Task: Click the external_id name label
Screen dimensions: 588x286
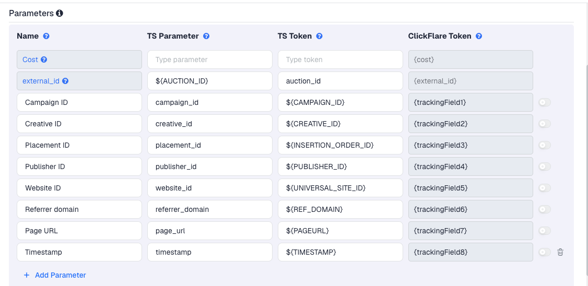Action: (41, 81)
